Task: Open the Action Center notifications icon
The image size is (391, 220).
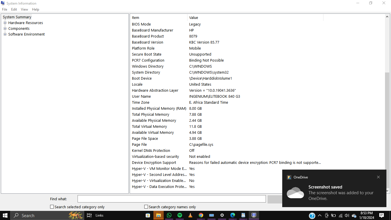Action: coord(382,215)
